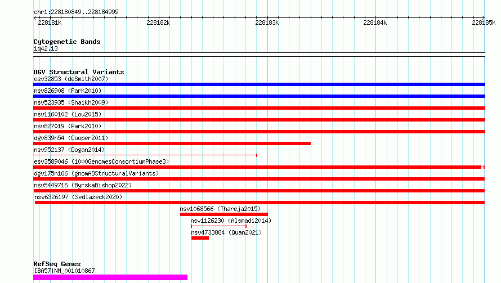Click the nsv952137 (Dogan2014) label
The width and height of the screenshot is (501, 283).
69,150
